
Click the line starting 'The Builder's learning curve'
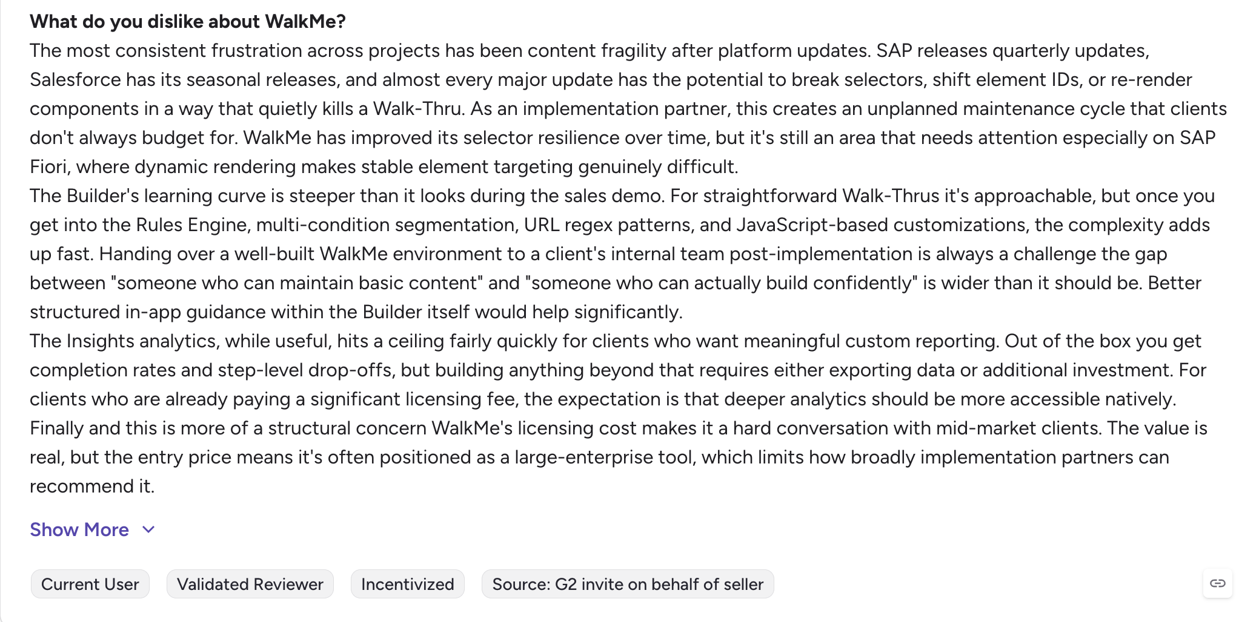pos(622,196)
